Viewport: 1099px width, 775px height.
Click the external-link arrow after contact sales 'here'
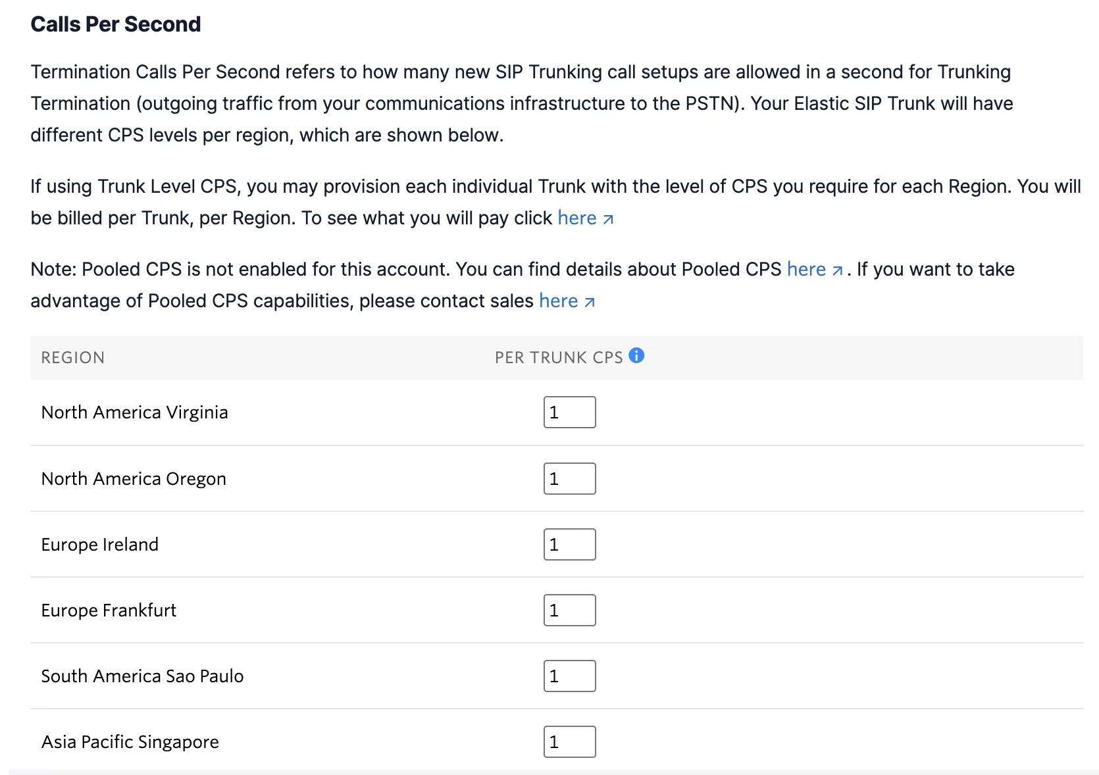(588, 301)
